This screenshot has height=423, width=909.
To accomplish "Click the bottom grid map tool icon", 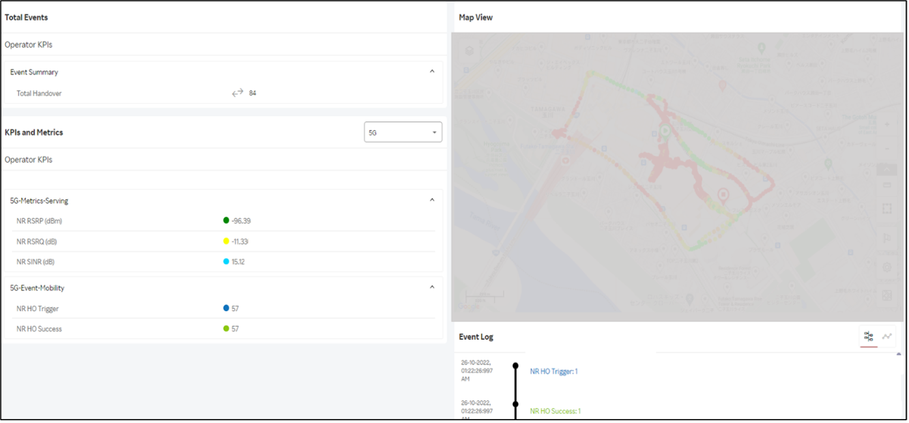I will [x=887, y=295].
